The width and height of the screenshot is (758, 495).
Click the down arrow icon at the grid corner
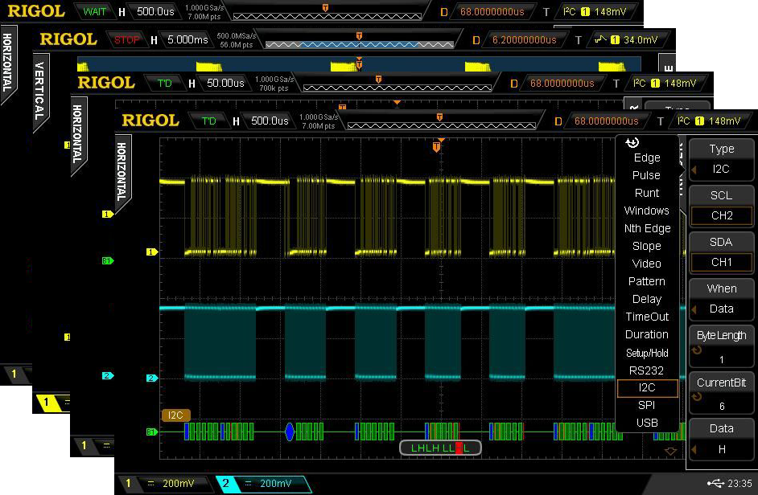click(670, 451)
